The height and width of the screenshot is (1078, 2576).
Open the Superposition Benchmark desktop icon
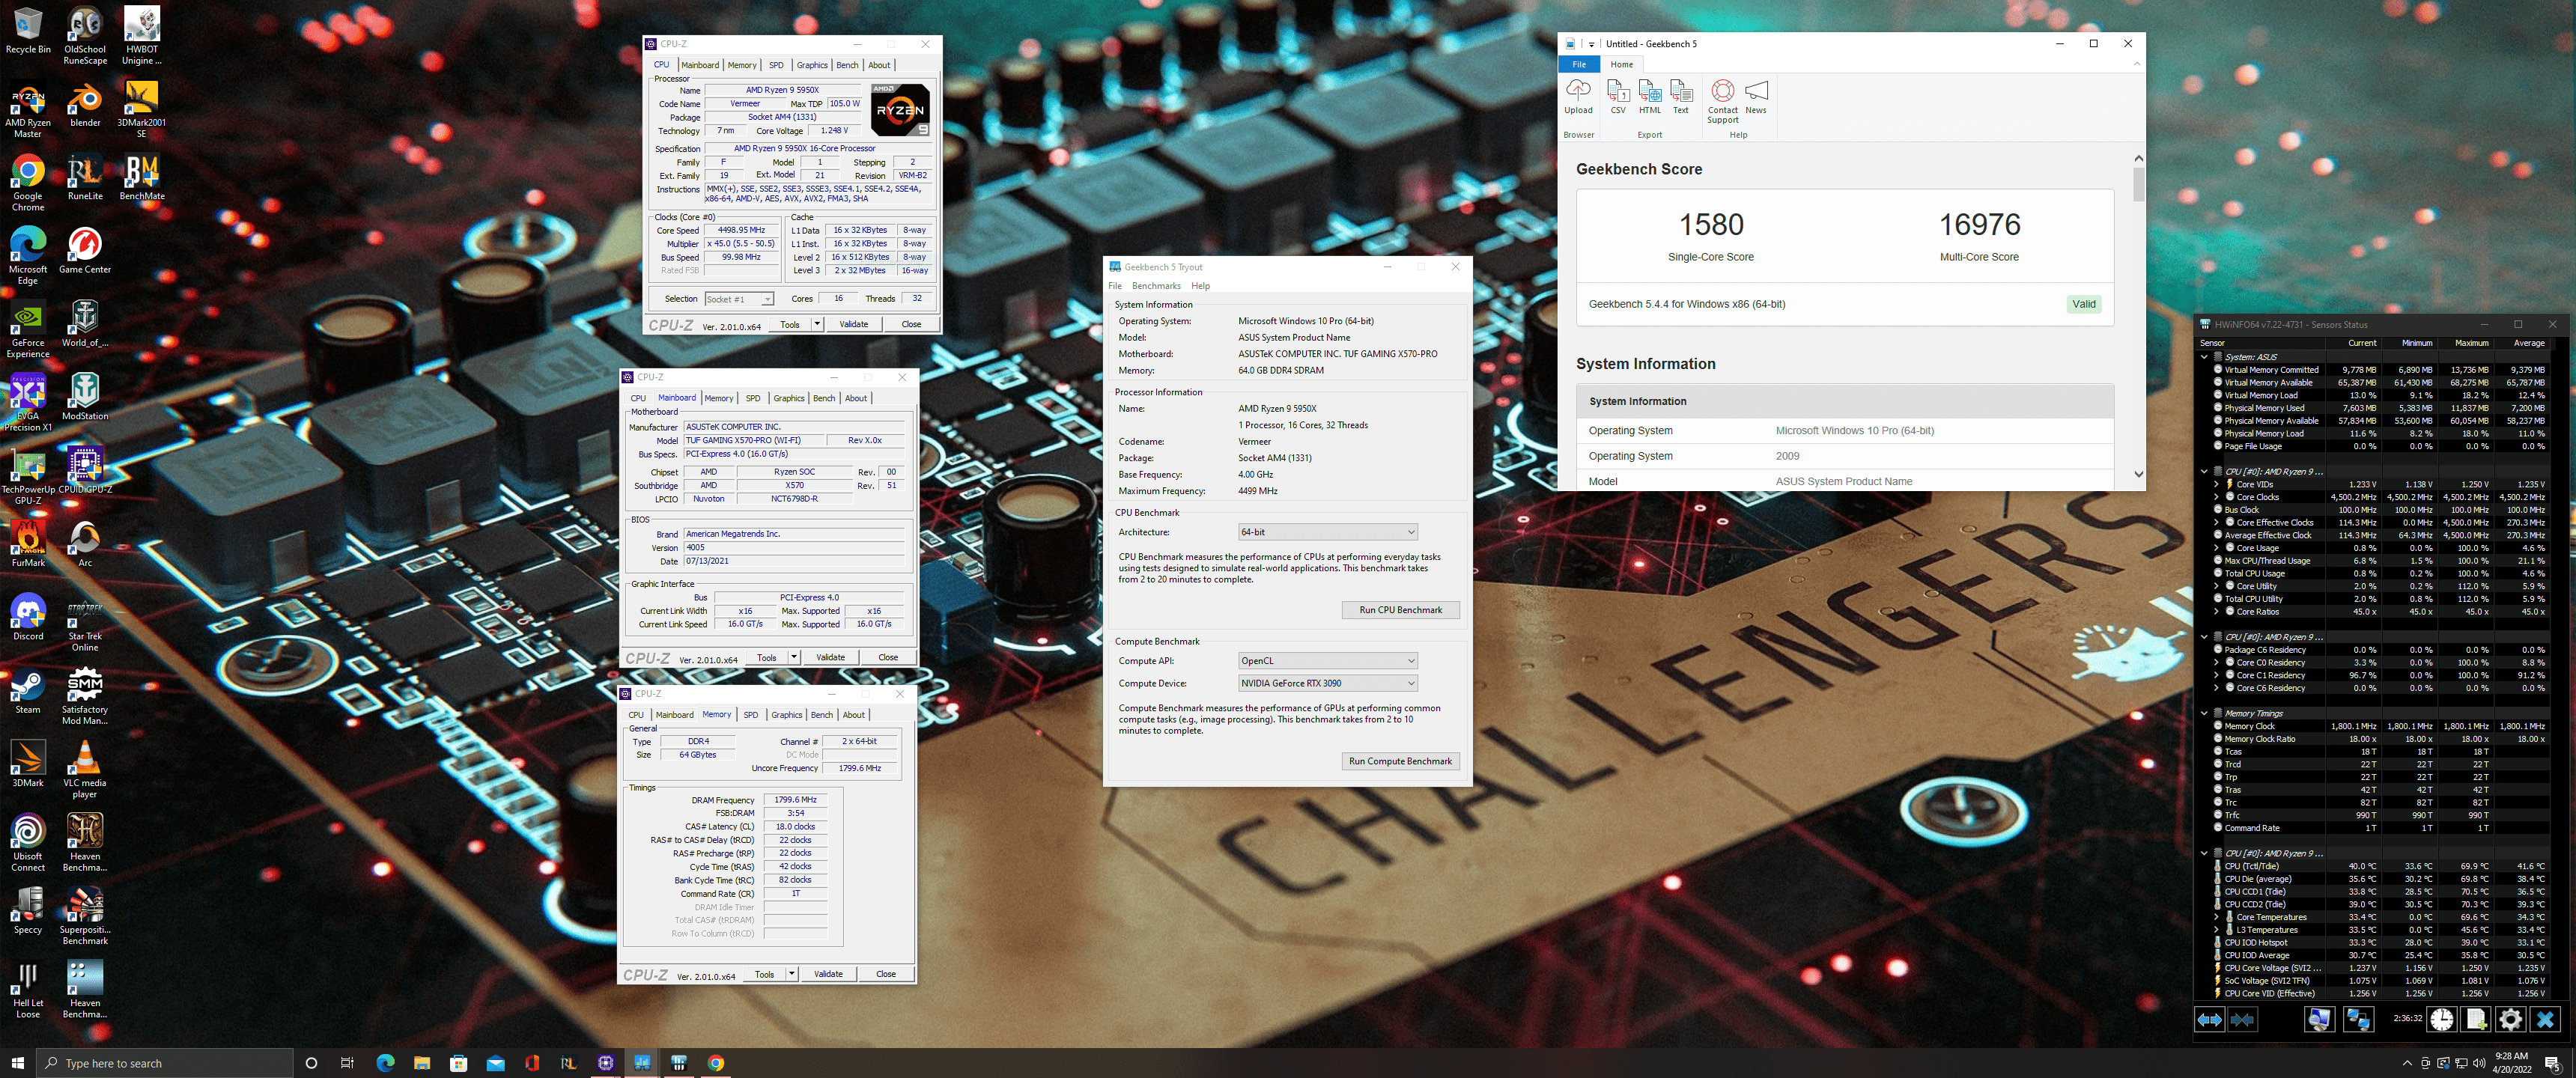85,918
